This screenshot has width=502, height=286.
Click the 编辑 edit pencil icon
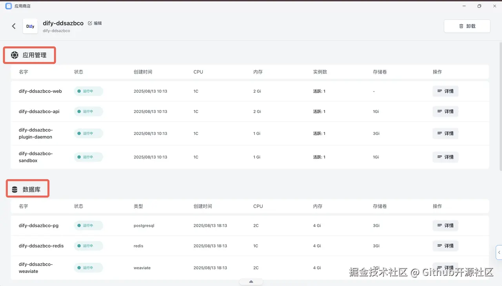pos(90,23)
